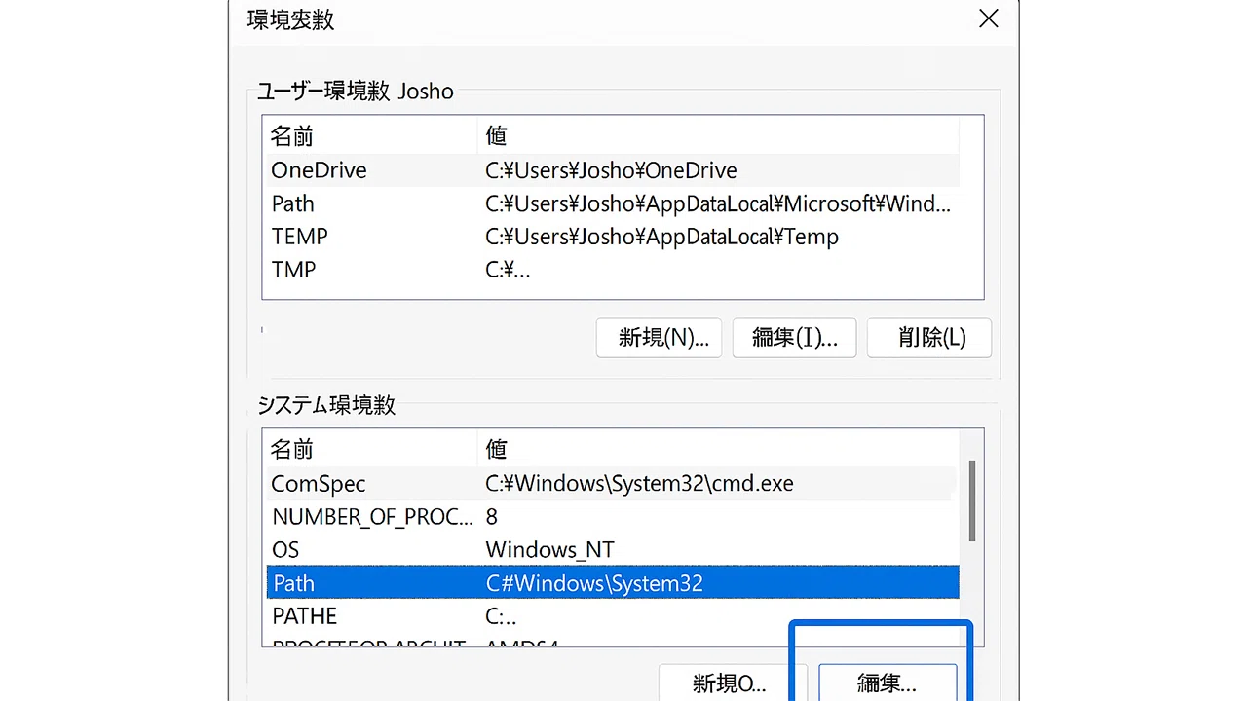Click the value 8 for NUMBER_OF_PROC...
Screen dimensions: 1247x701
491,517
